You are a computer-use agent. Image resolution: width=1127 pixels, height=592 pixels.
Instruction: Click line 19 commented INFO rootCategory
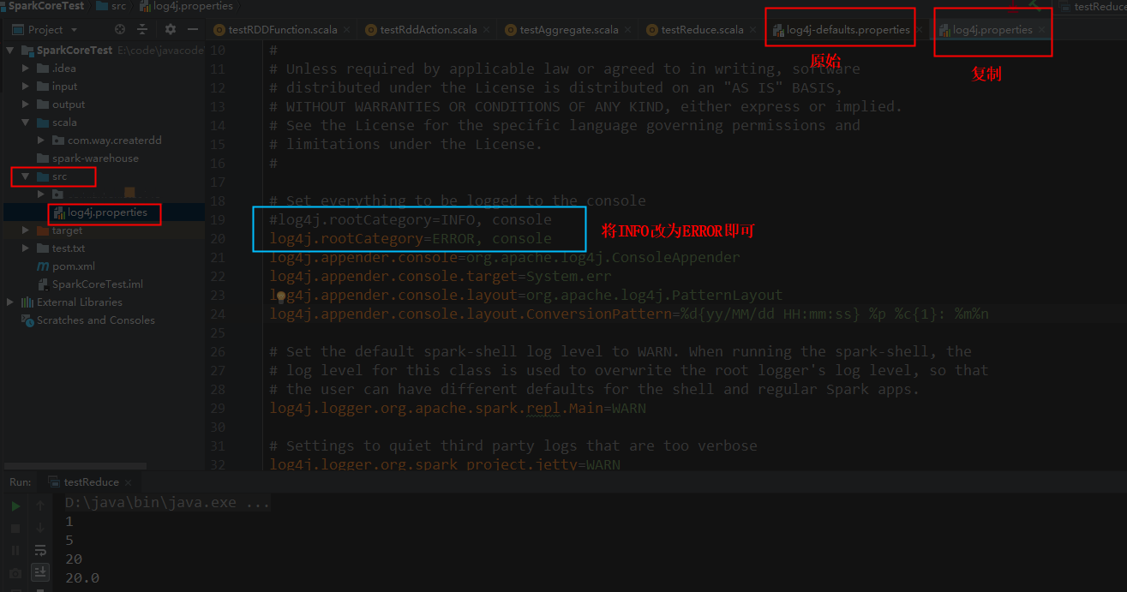411,219
